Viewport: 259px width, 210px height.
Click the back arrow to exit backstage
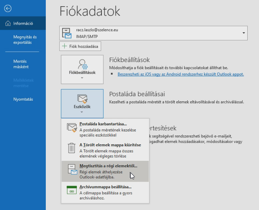point(8,8)
